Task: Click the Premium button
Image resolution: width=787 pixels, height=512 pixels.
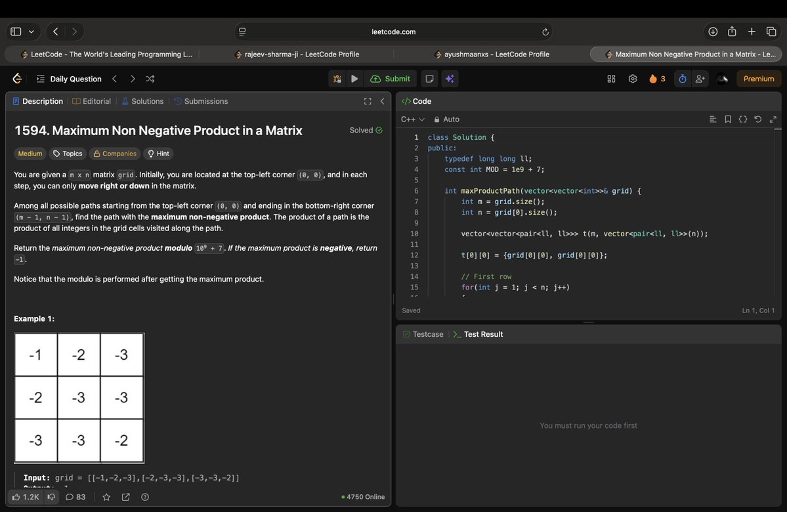Action: pos(758,79)
